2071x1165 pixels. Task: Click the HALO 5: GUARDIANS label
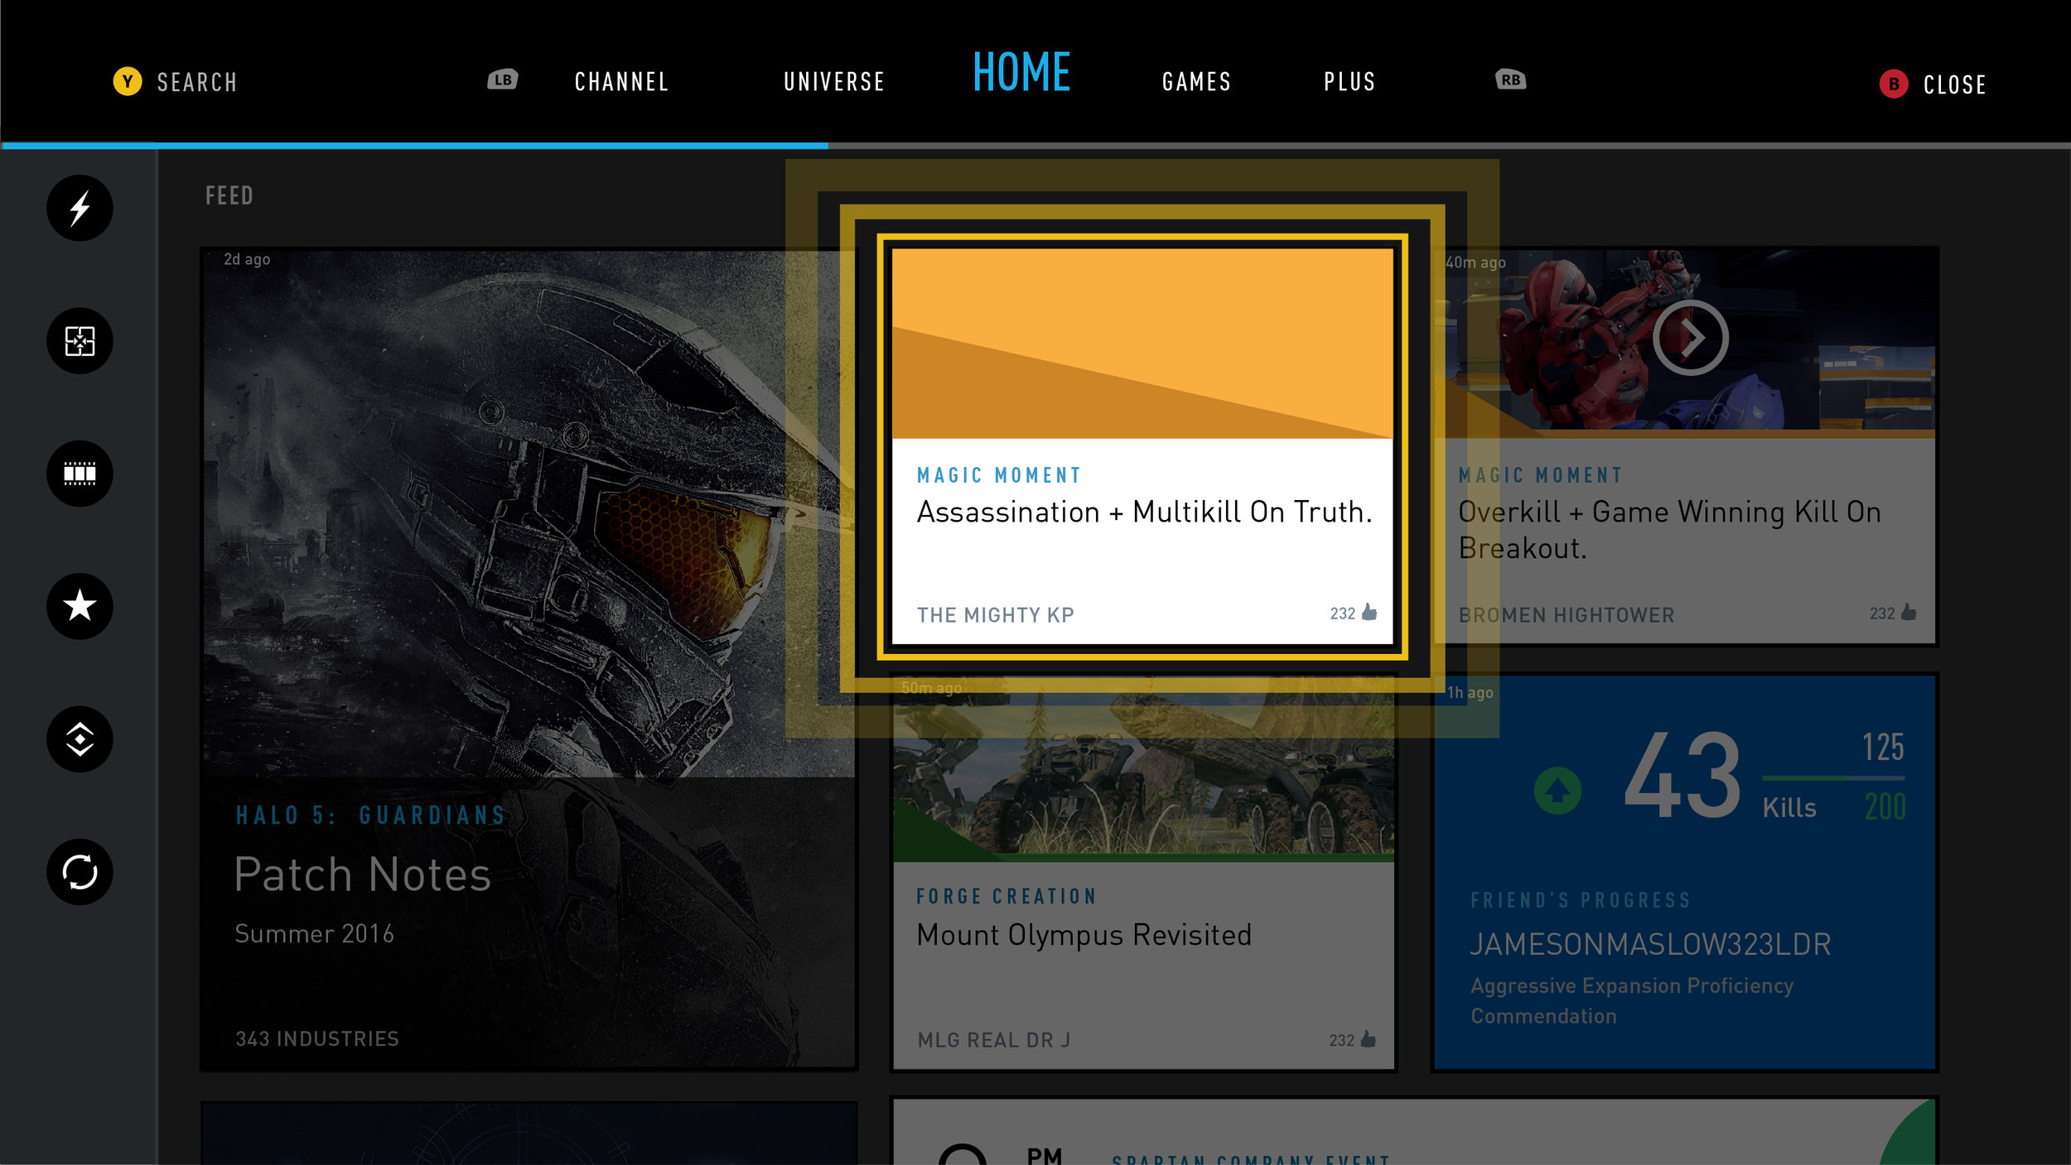[370, 816]
